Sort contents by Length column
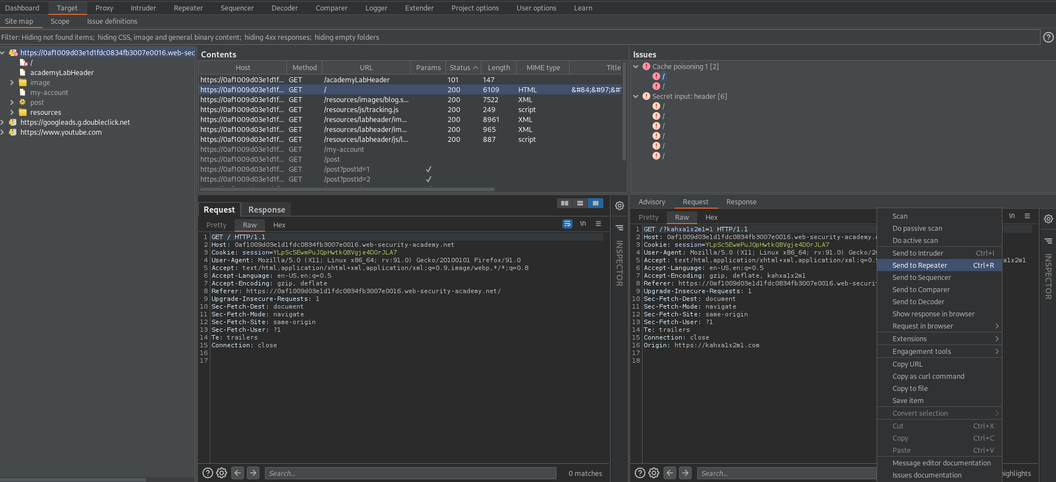The height and width of the screenshot is (482, 1056). pyautogui.click(x=499, y=67)
